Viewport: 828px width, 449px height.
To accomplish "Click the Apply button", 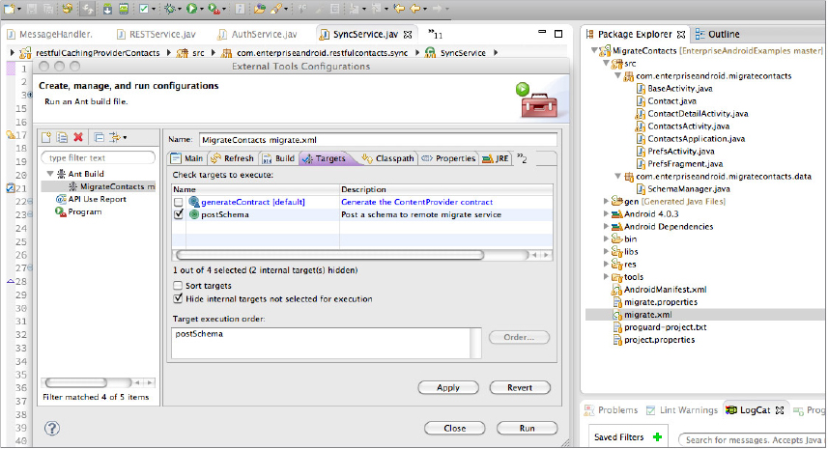I will click(x=448, y=387).
